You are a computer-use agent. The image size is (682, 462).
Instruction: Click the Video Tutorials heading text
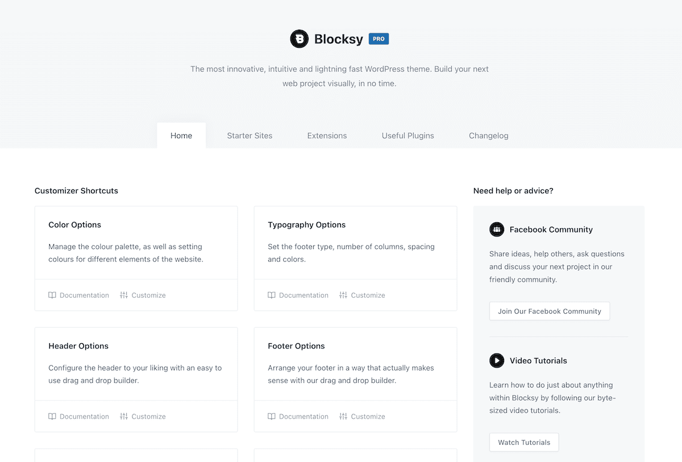tap(538, 360)
